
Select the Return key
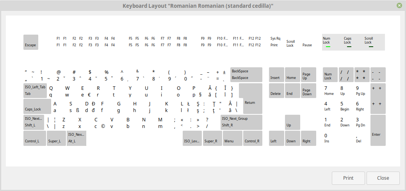(250, 98)
